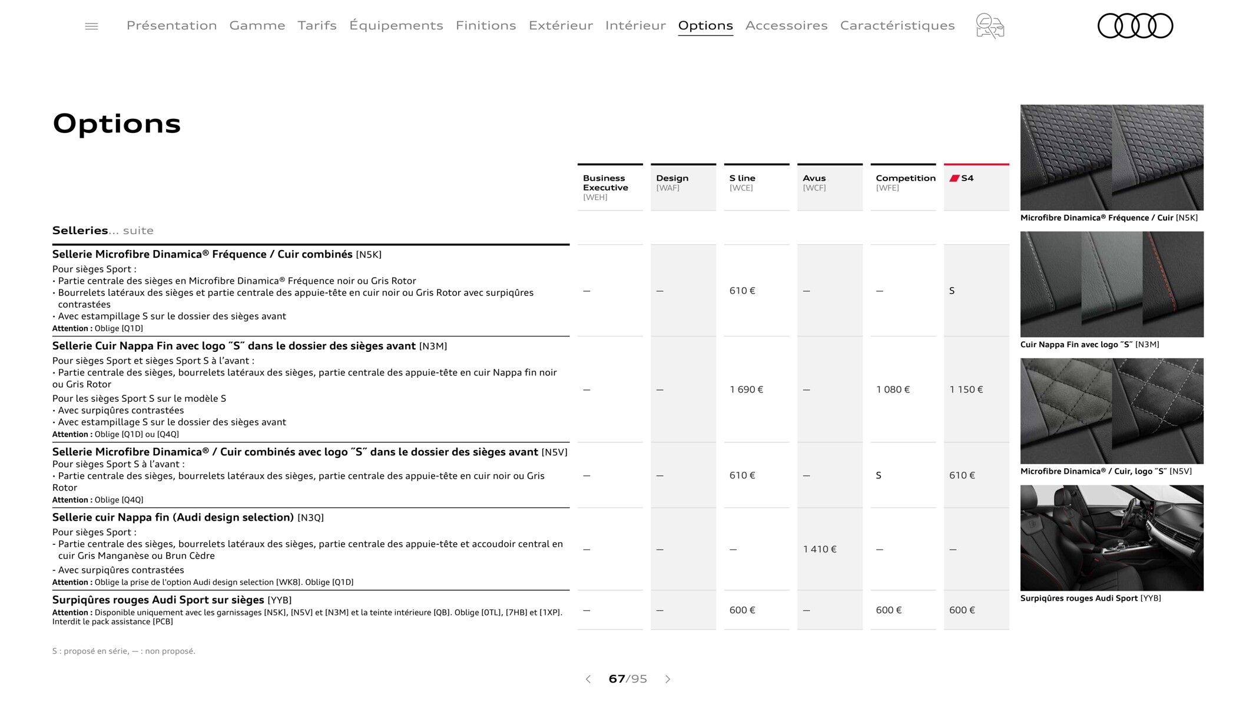Go to previous page arrow
Image resolution: width=1256 pixels, height=706 pixels.
tap(588, 679)
